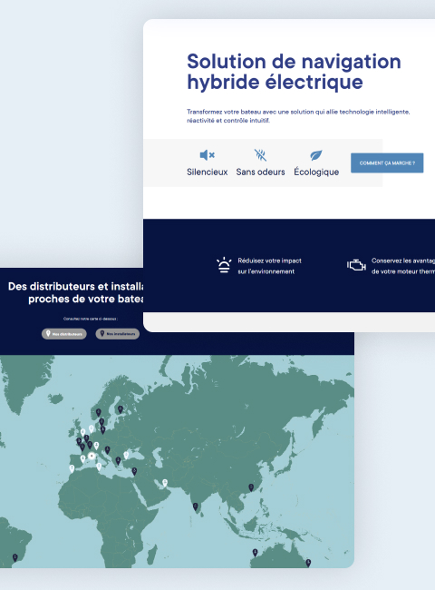
Task: Open the white pin on the western Black Sea
Action: (x=126, y=455)
